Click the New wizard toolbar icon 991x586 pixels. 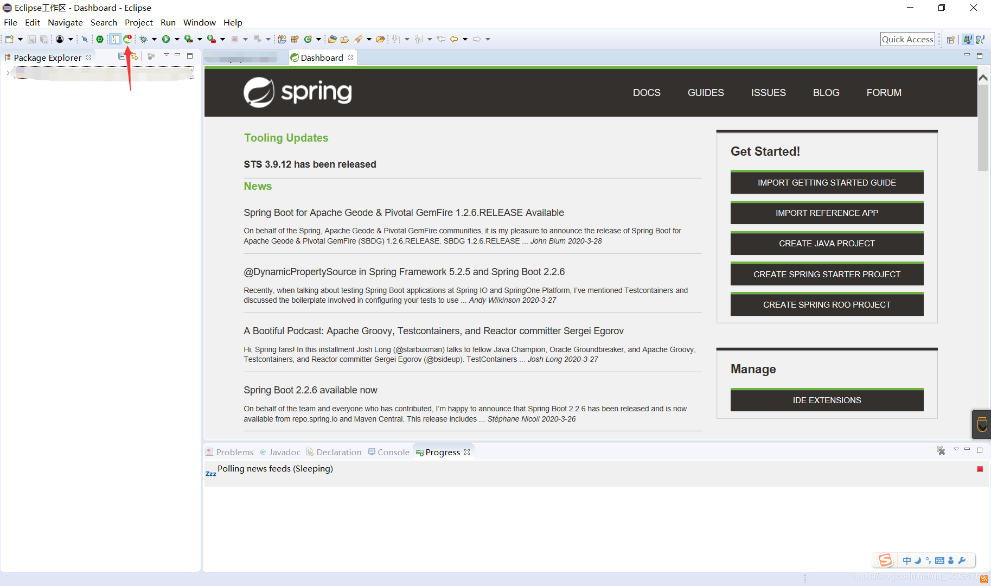tap(9, 39)
